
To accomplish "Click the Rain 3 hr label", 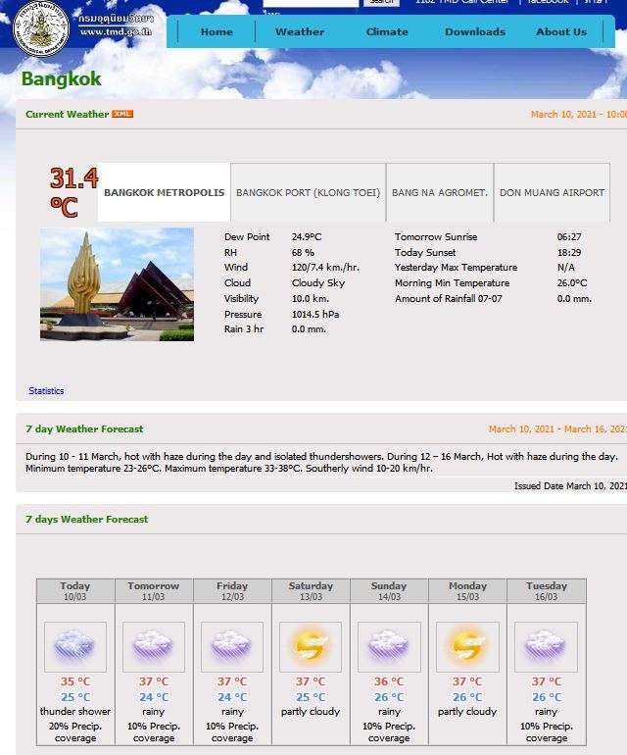I will tap(244, 329).
